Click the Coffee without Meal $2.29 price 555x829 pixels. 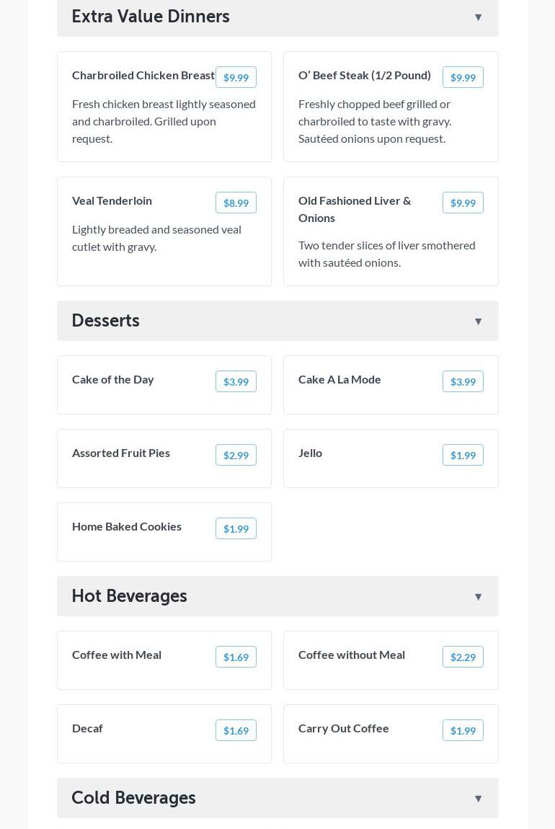click(x=463, y=657)
